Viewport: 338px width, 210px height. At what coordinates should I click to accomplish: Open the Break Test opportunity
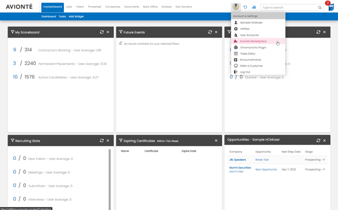[262, 160]
